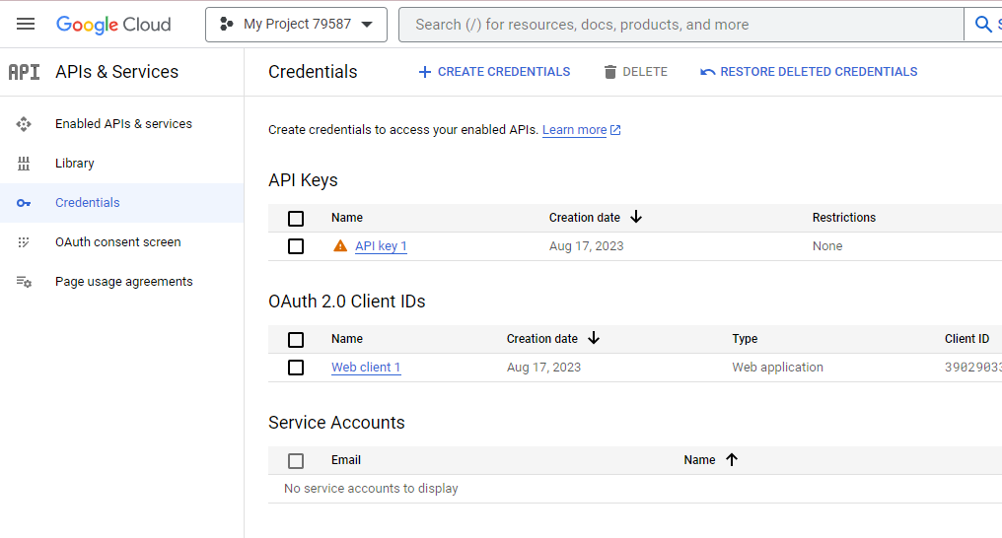Image resolution: width=1002 pixels, height=538 pixels.
Task: Click the OAuth consent screen icon
Action: [24, 242]
